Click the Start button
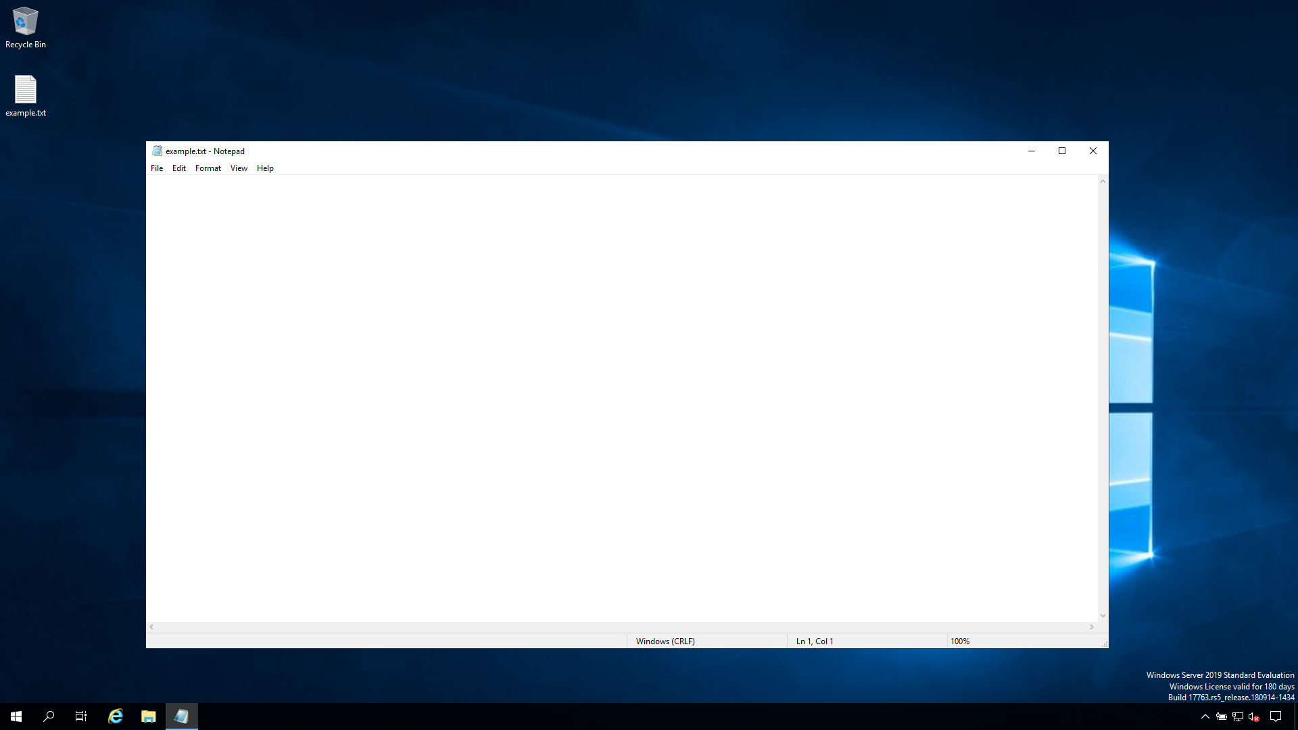 point(16,716)
